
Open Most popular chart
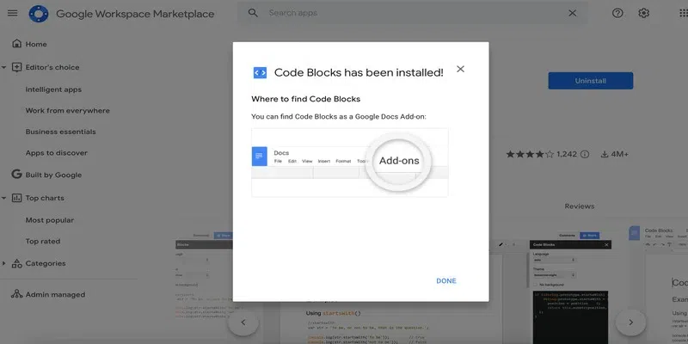coord(50,220)
